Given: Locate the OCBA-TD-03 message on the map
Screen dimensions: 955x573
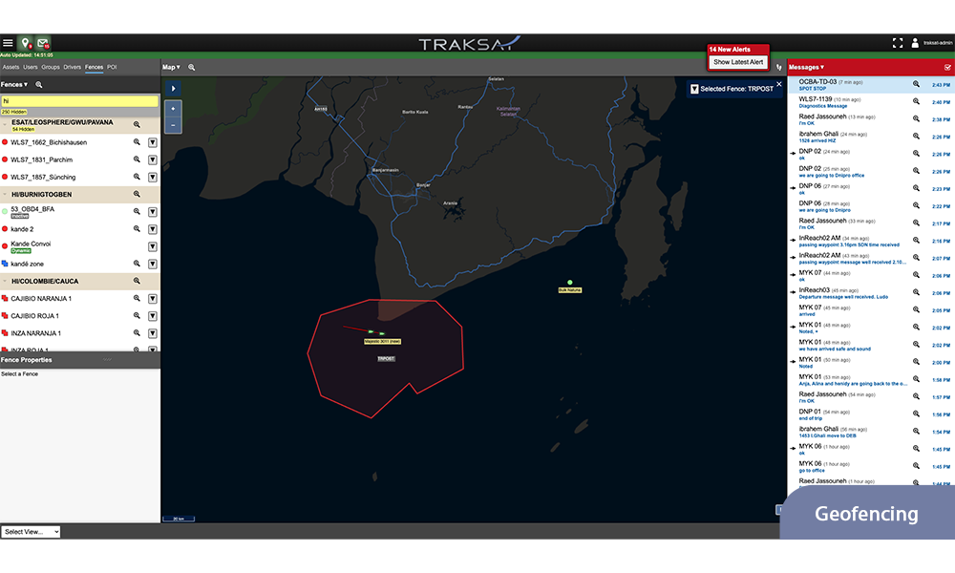Looking at the screenshot, I should (916, 84).
